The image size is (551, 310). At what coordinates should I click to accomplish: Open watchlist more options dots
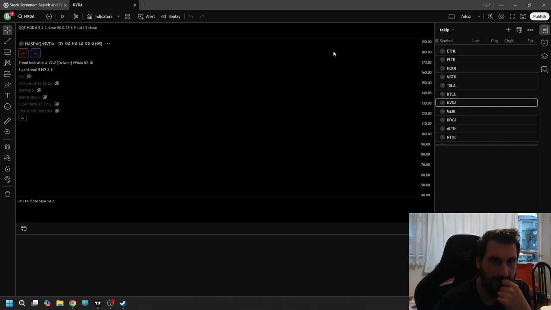pos(530,30)
